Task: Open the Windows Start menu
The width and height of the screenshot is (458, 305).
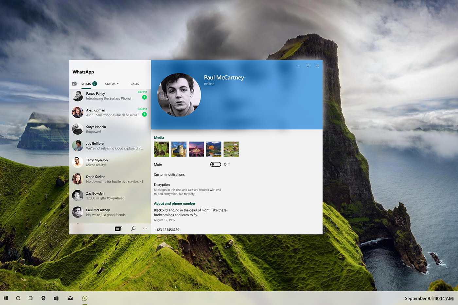Action: pos(6,298)
